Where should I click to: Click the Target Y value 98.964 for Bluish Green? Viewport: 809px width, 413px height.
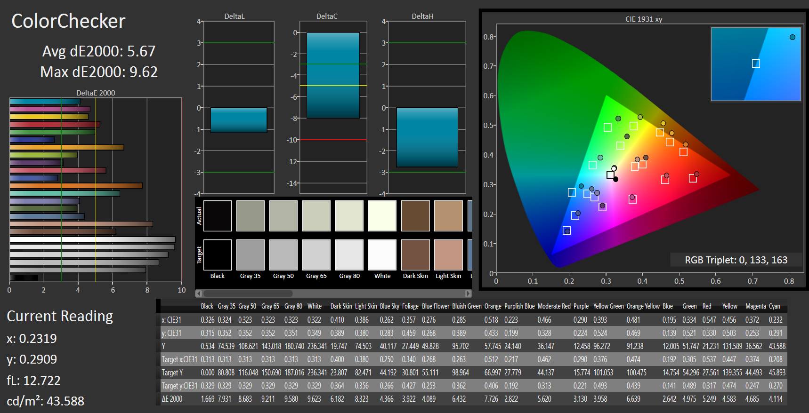[461, 373]
